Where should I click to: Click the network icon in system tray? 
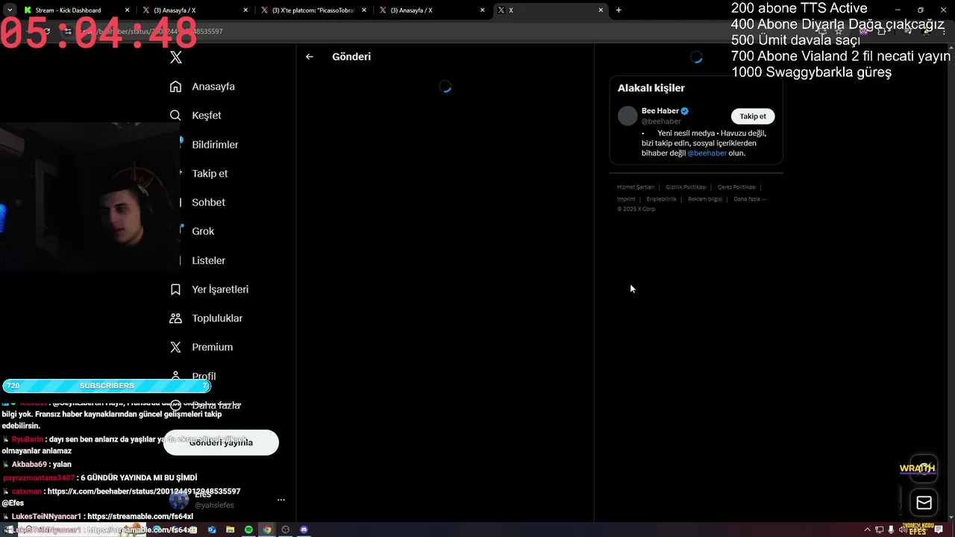click(880, 530)
